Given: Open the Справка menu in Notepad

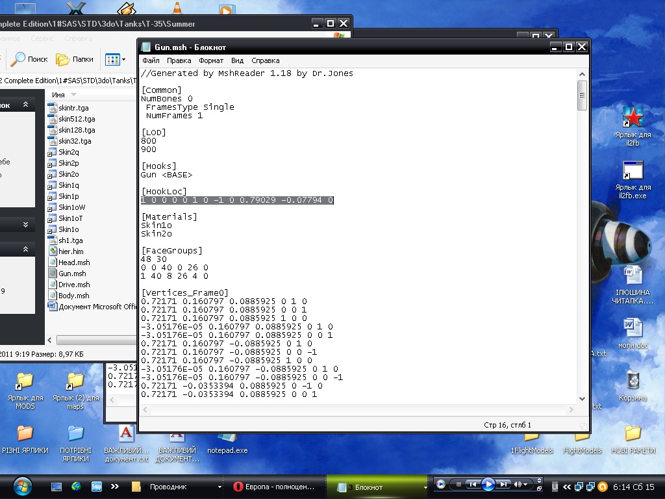Looking at the screenshot, I should (x=265, y=60).
